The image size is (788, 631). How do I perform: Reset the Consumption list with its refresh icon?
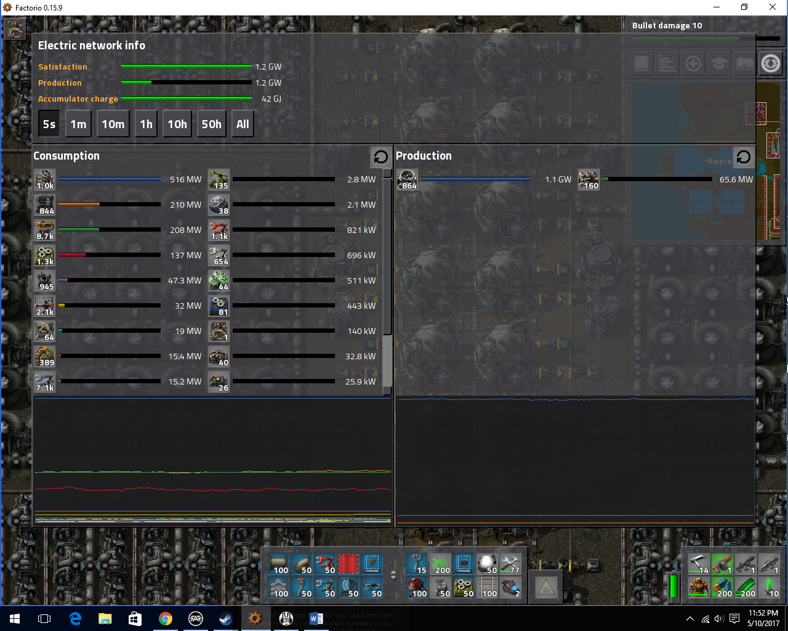pyautogui.click(x=380, y=157)
